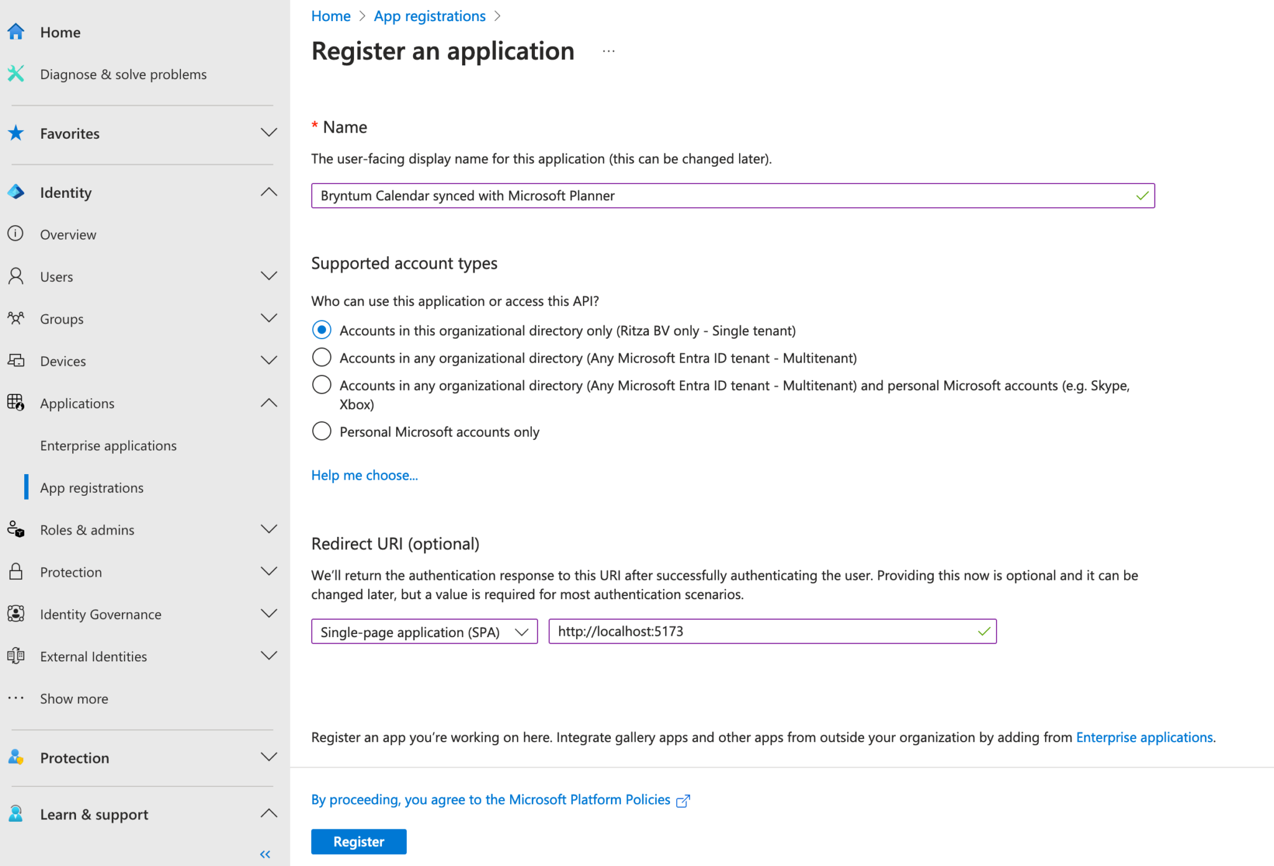Click the Learn & support person icon
Screen dimensions: 1274x866
[x=16, y=814]
